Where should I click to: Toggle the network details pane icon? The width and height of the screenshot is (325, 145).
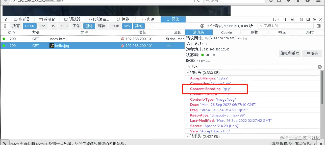tap(319, 26)
